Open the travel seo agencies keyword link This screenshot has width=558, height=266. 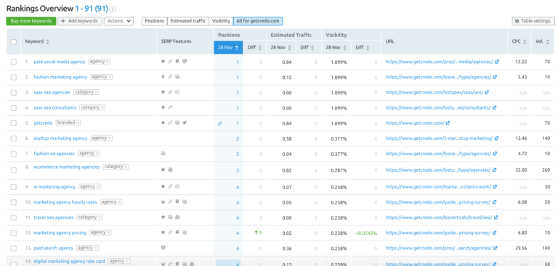(x=53, y=217)
